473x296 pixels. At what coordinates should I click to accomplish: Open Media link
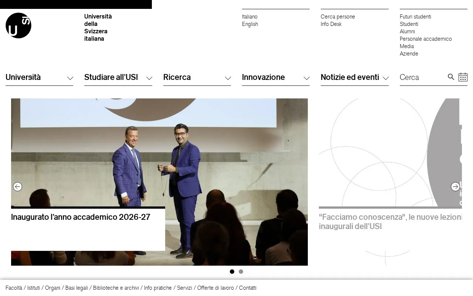(x=407, y=46)
